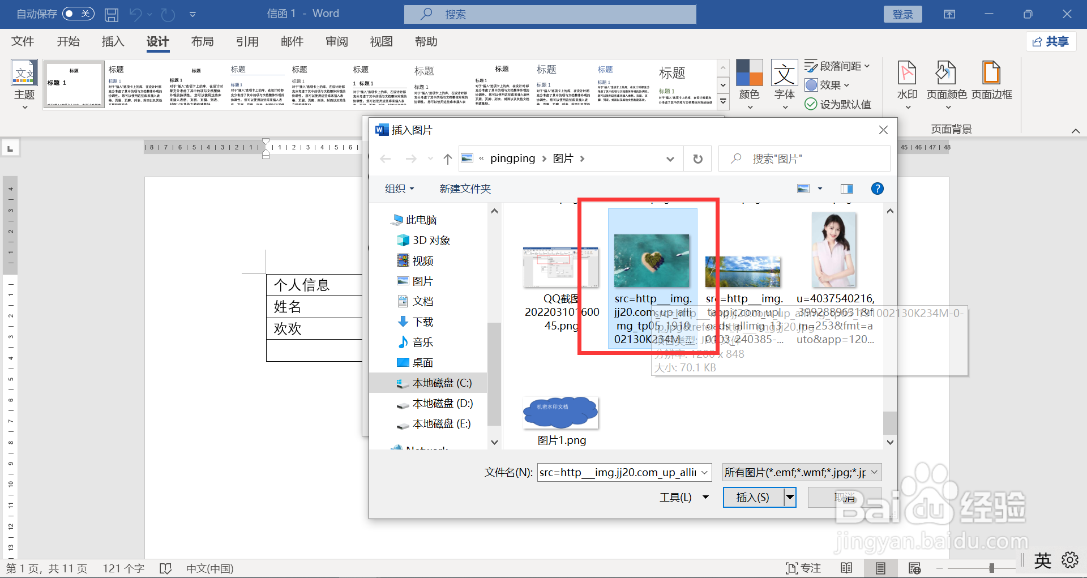The height and width of the screenshot is (578, 1087).
Task: Expand the style gallery more button
Action: pyautogui.click(x=723, y=101)
